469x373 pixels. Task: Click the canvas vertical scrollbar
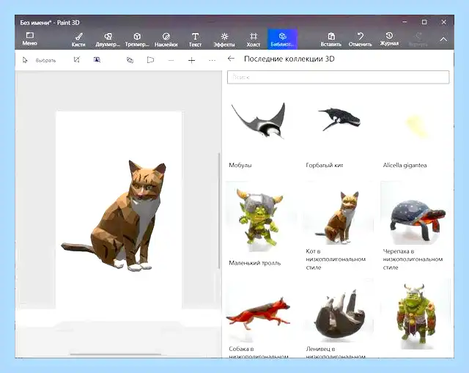[219, 211]
